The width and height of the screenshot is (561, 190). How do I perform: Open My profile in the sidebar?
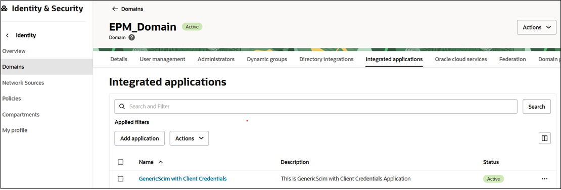(15, 130)
